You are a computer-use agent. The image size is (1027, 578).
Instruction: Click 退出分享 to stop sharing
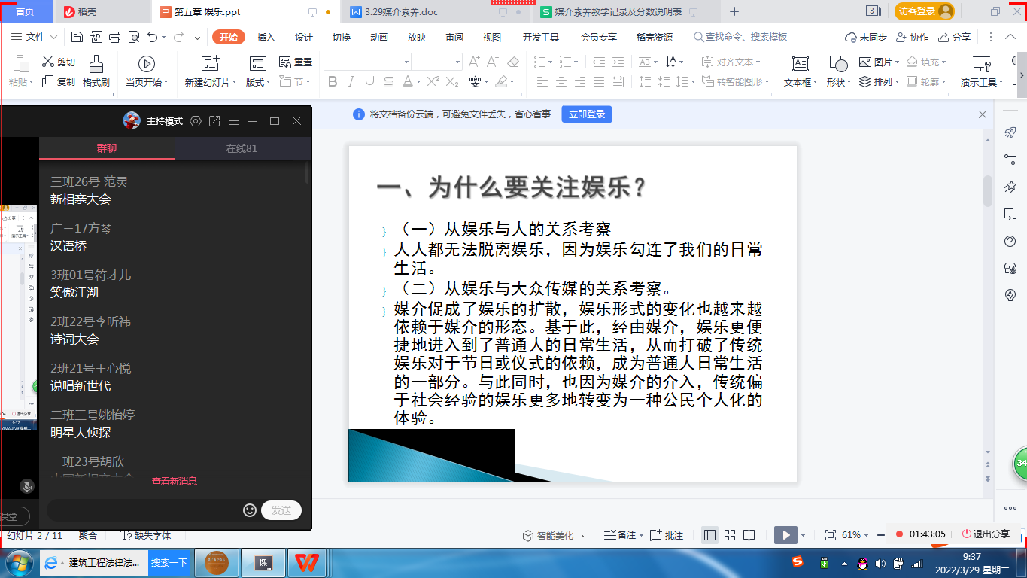coord(985,534)
